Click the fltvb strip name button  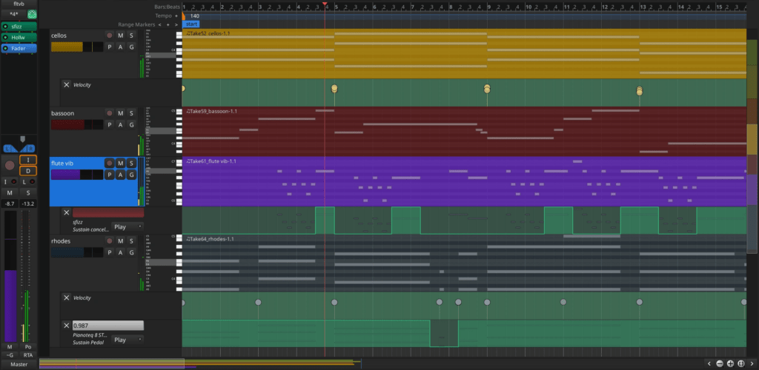click(x=19, y=4)
